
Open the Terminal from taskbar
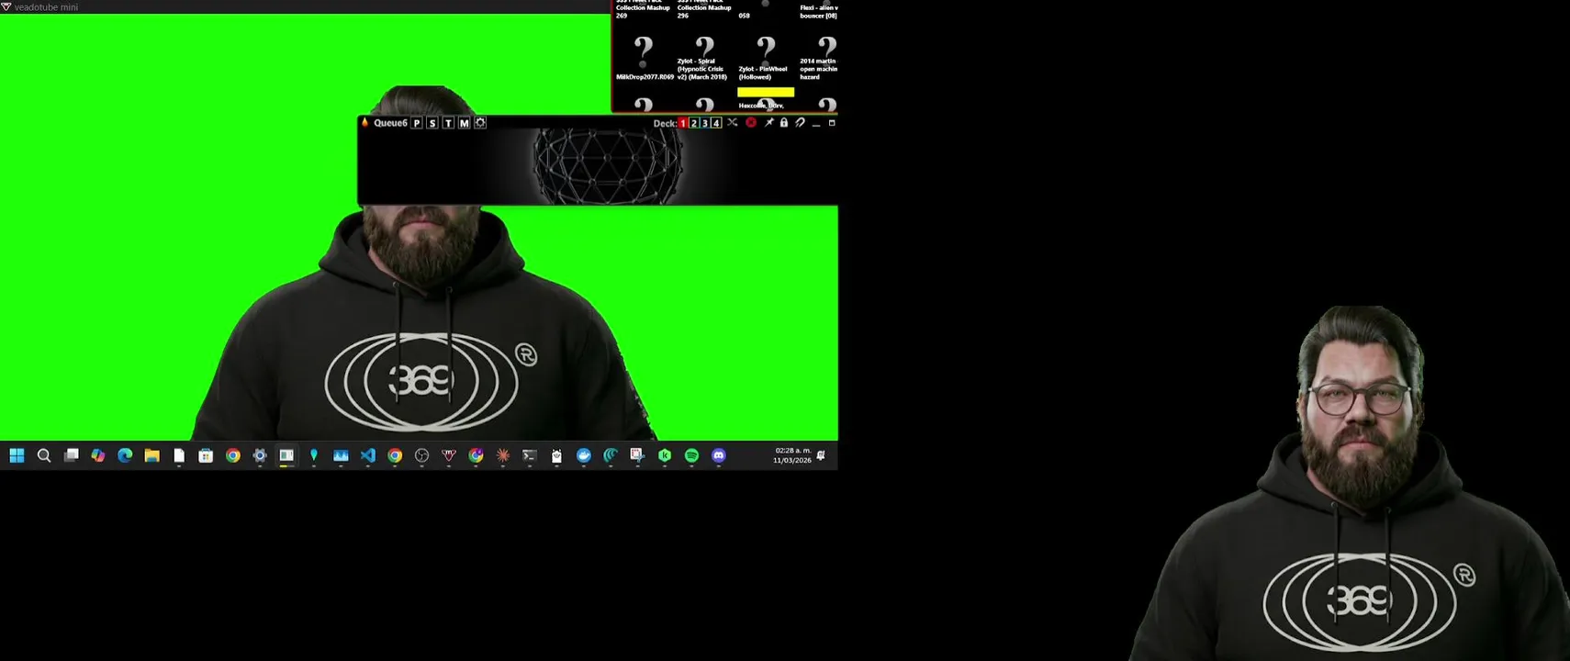[x=530, y=455]
